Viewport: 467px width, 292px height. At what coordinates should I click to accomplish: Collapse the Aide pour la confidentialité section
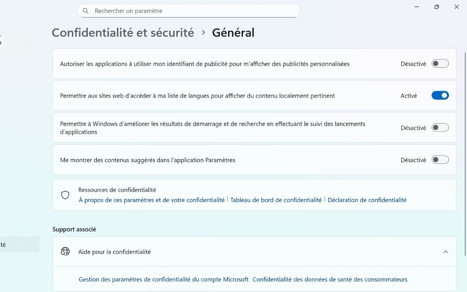[446, 252]
